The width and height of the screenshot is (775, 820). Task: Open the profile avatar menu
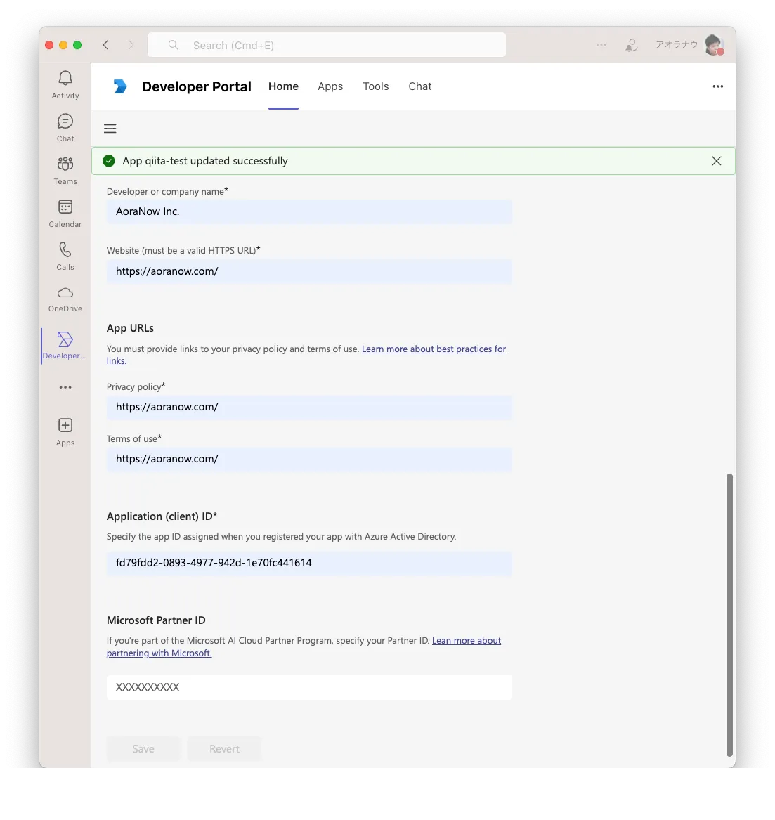click(715, 45)
